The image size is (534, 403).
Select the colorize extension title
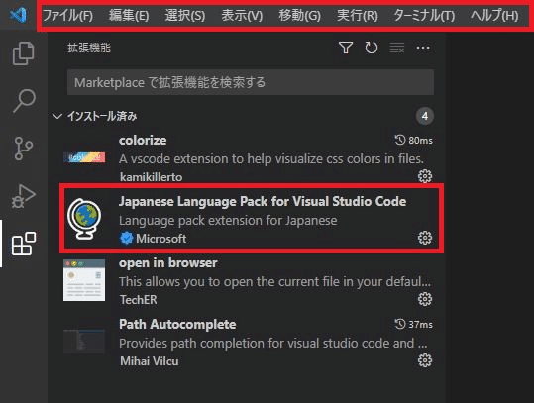[143, 140]
